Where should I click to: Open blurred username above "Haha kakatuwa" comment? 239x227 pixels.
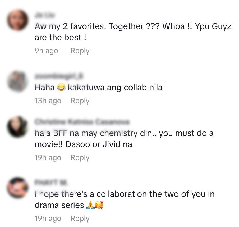click(x=59, y=76)
